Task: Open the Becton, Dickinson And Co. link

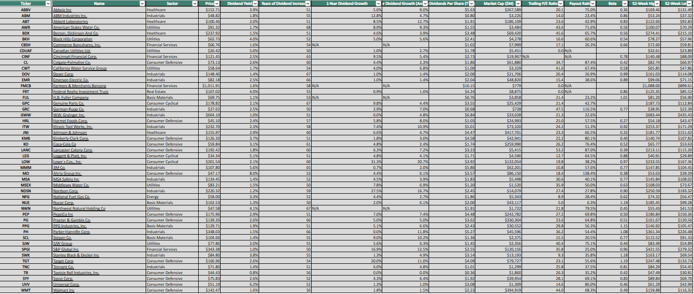Action: 75,33
